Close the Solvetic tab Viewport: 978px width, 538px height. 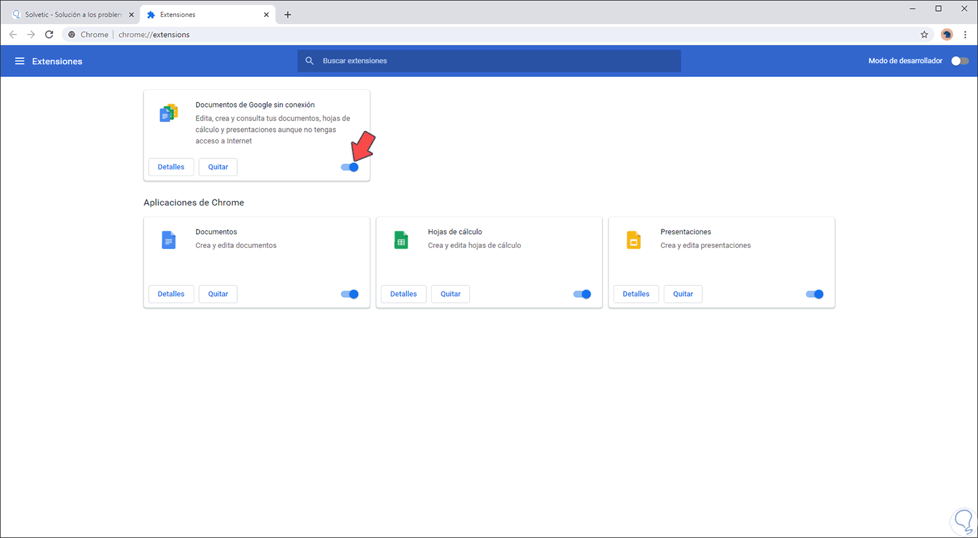131,14
